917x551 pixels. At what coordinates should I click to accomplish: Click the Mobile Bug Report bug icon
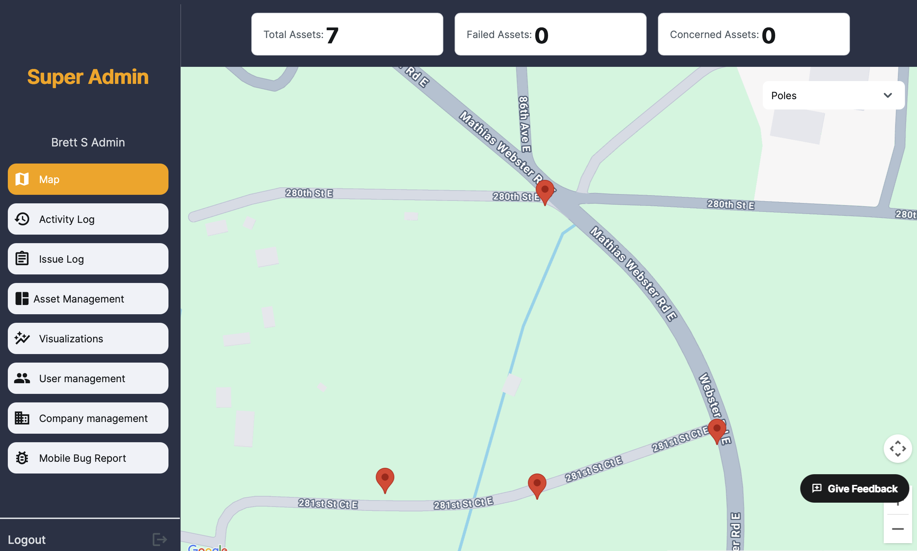coord(22,458)
